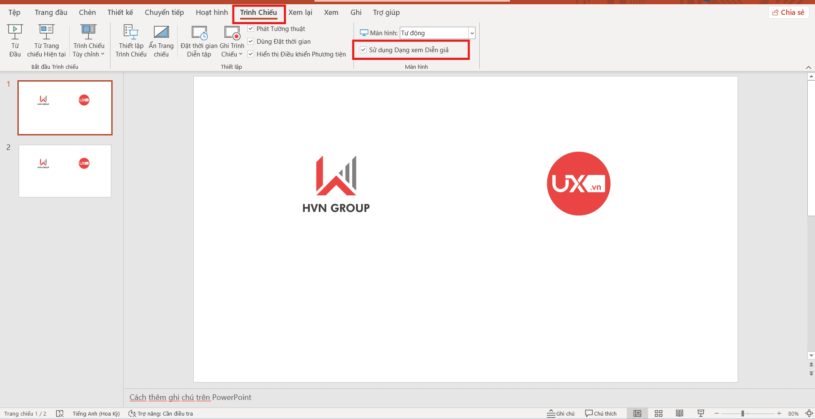
Task: Expand the Ghi Trình Chiếu dropdown arrow
Action: [241, 54]
